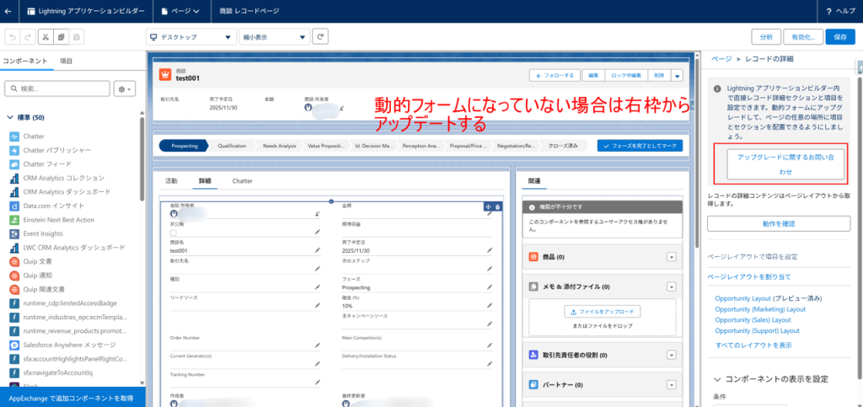The height and width of the screenshot is (407, 863).
Task: Open メモ & 添付ファイル dropdown arrow
Action: tap(671, 287)
